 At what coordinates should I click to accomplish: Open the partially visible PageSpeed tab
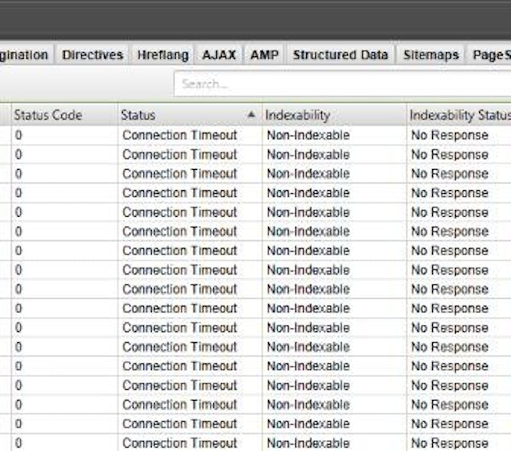pyautogui.click(x=489, y=55)
